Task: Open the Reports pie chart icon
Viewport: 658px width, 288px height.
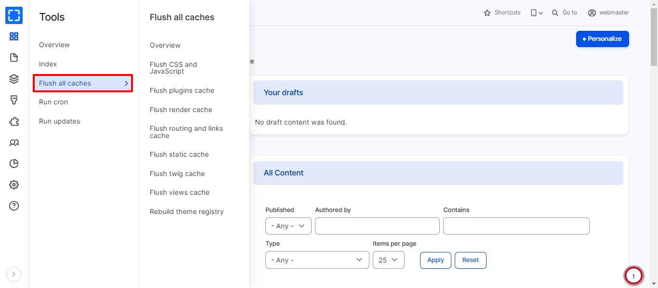Action: (14, 164)
